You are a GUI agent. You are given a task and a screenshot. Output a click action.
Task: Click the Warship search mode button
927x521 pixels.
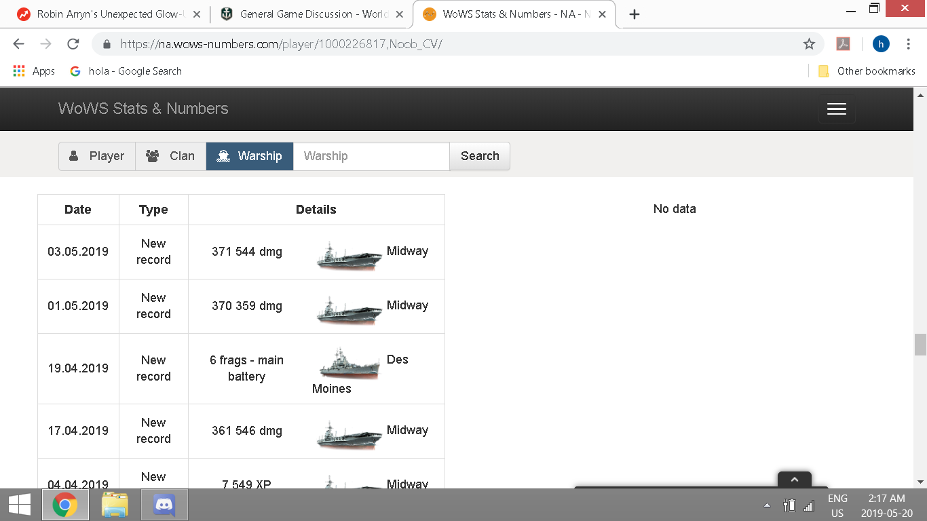point(250,156)
